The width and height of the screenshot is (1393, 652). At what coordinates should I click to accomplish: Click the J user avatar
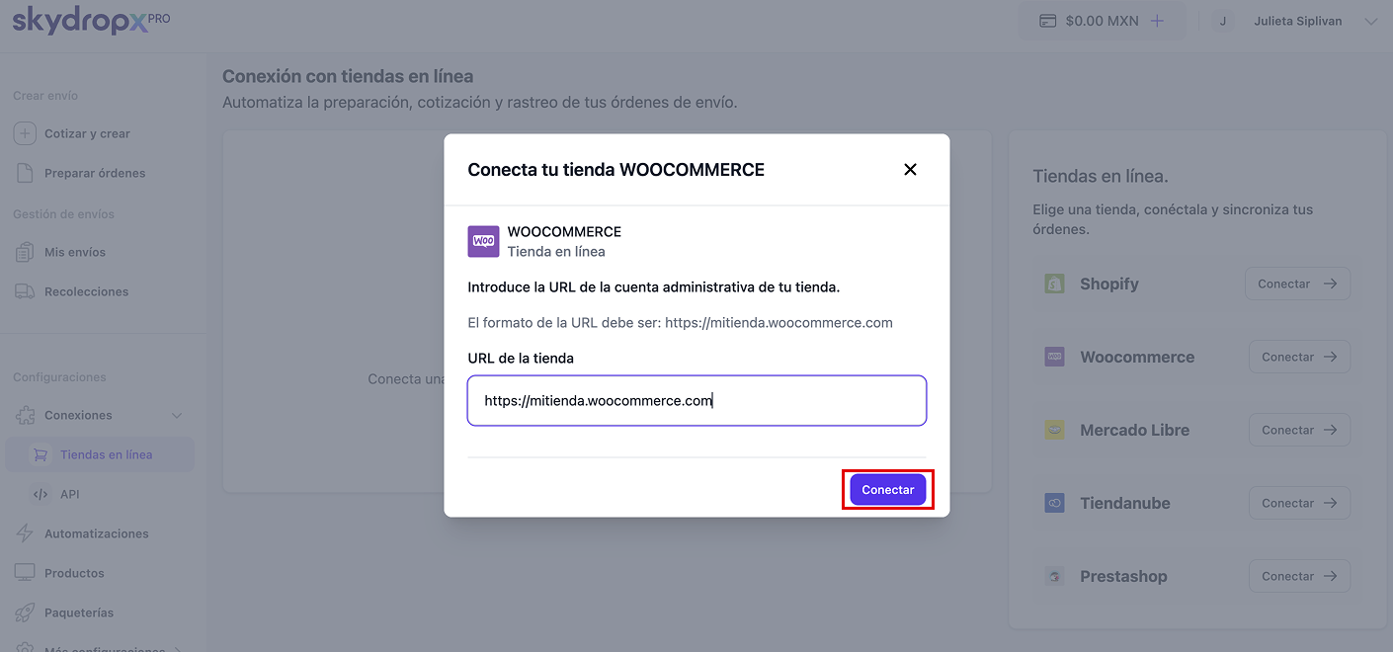1223,21
